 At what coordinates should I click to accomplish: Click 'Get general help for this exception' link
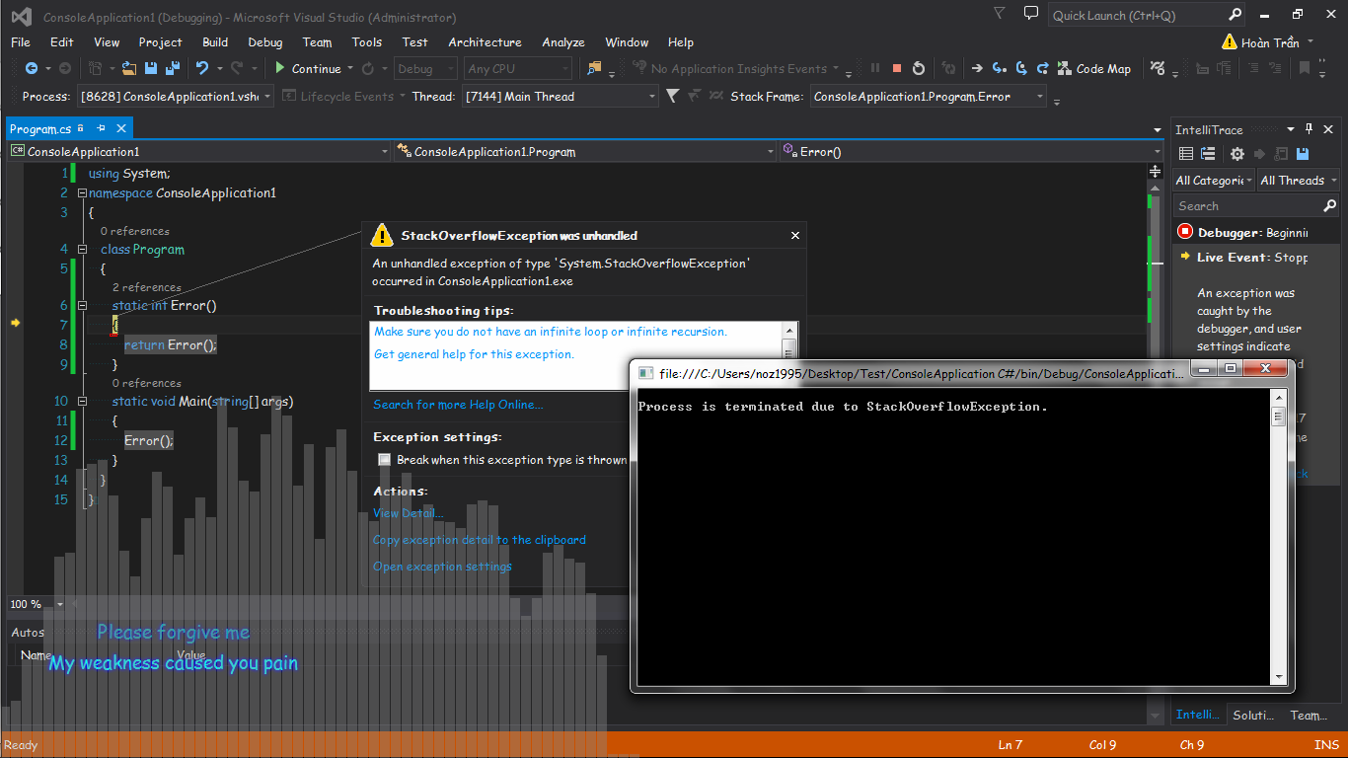point(474,354)
